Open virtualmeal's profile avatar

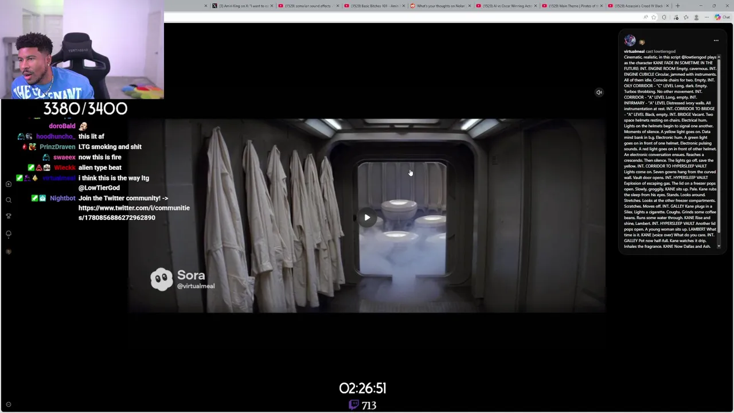pyautogui.click(x=630, y=40)
